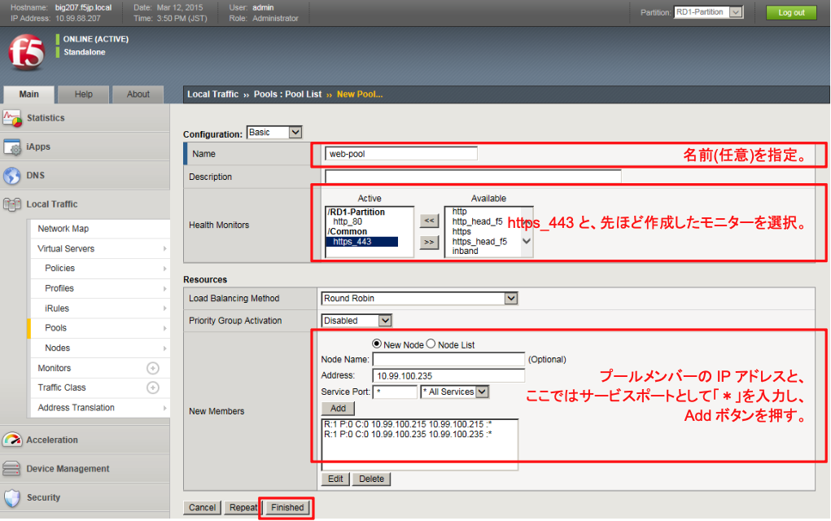Switch to the Main tab
Image resolution: width=831 pixels, height=521 pixels.
pos(29,94)
